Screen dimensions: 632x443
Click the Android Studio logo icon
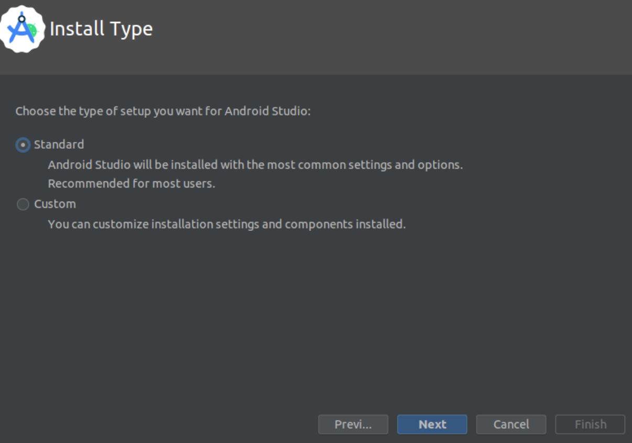[22, 29]
